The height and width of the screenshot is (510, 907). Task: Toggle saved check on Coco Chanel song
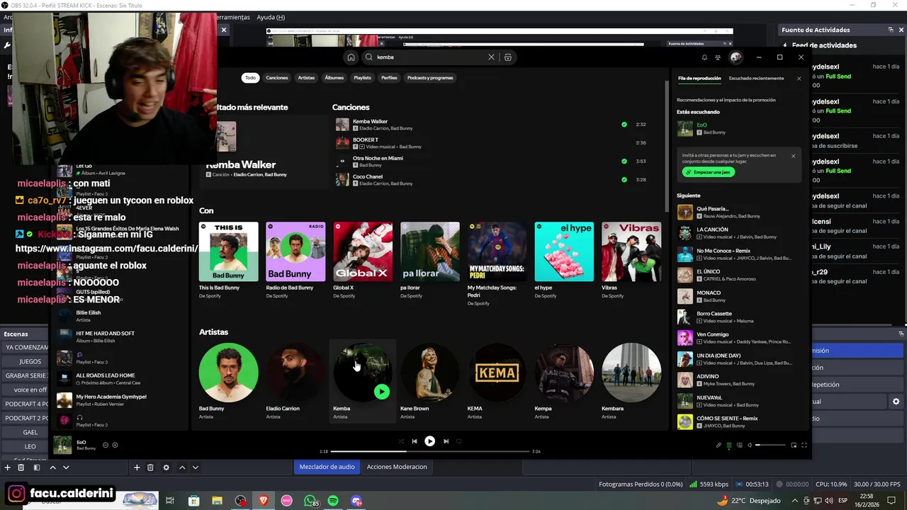(x=624, y=180)
